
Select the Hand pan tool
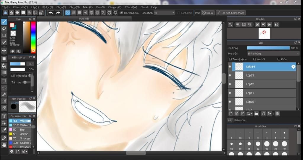(4, 145)
